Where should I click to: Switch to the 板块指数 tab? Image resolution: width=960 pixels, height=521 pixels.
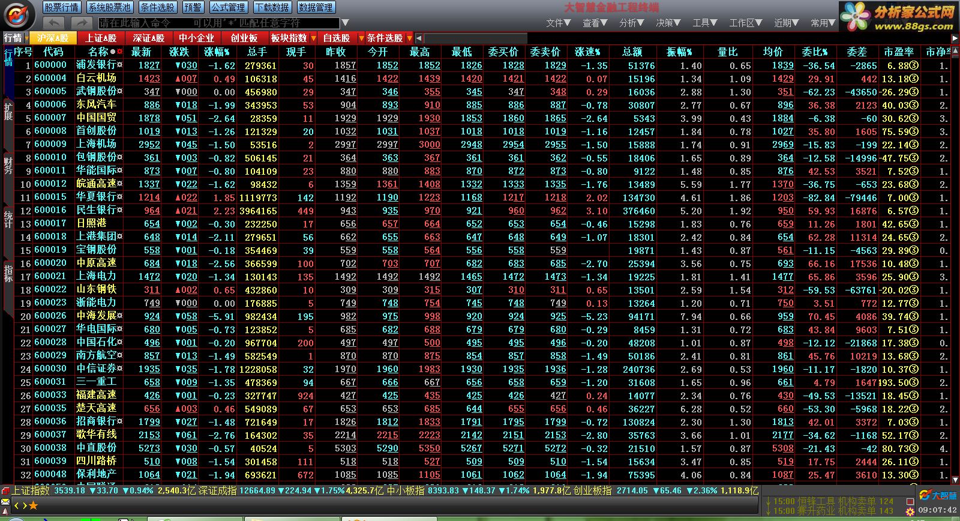pyautogui.click(x=289, y=38)
